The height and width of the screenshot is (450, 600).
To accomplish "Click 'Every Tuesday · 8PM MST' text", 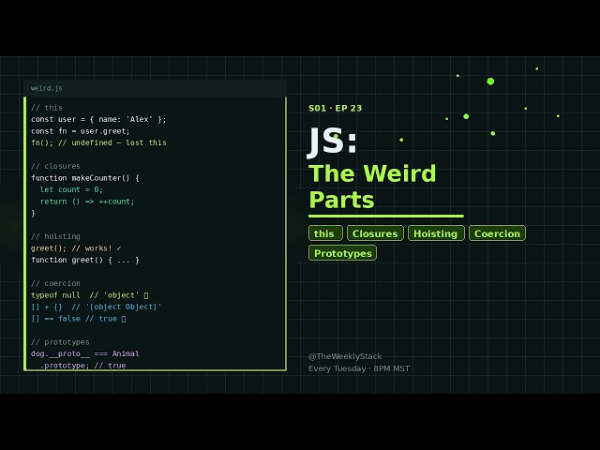I will 359,368.
